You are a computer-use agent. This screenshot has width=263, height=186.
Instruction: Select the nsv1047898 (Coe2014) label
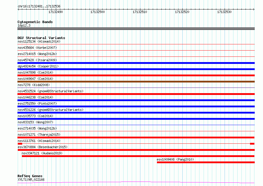pos(35,72)
